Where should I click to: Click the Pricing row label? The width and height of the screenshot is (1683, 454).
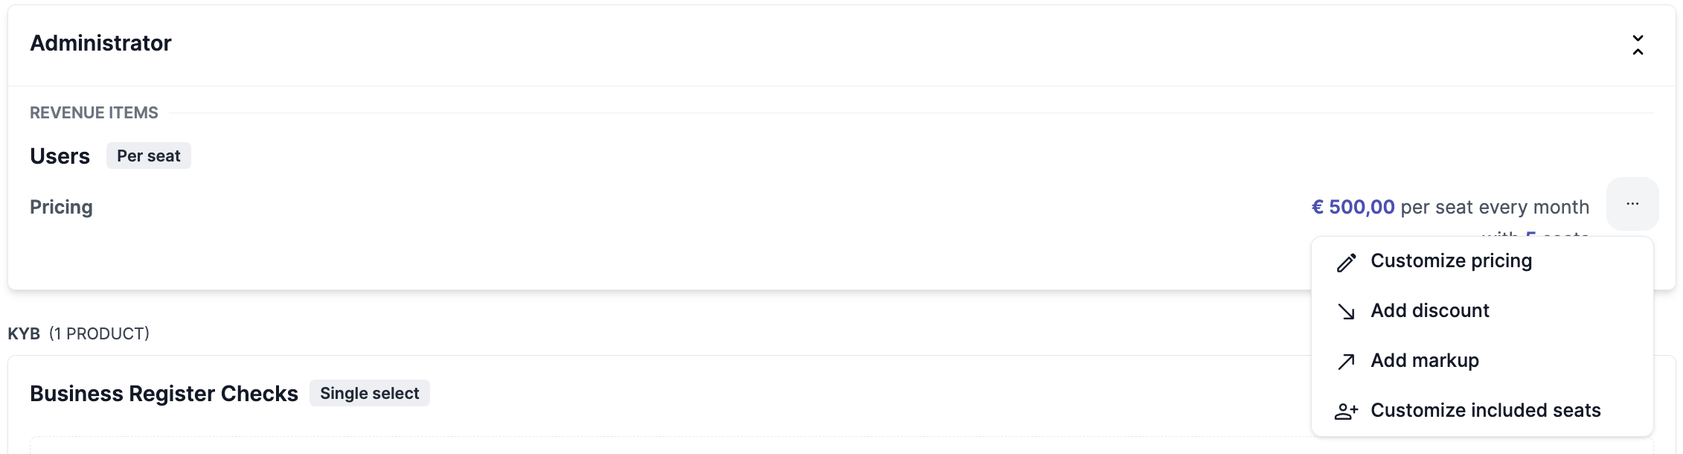(61, 207)
